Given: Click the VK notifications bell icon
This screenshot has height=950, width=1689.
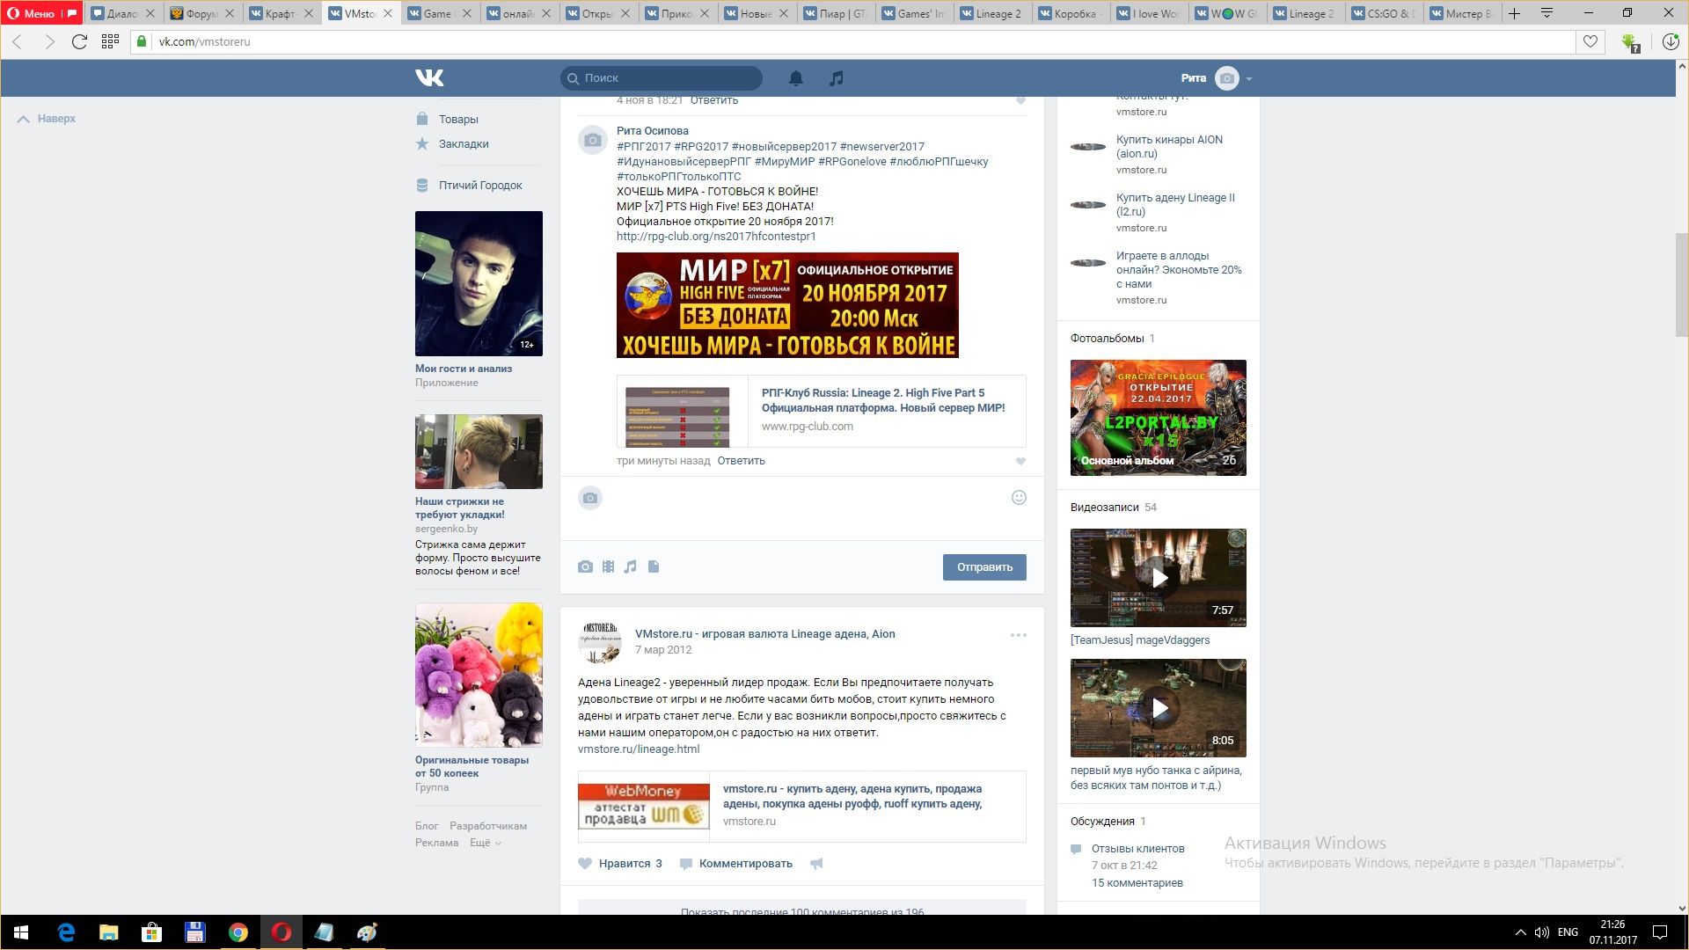Looking at the screenshot, I should [795, 78].
